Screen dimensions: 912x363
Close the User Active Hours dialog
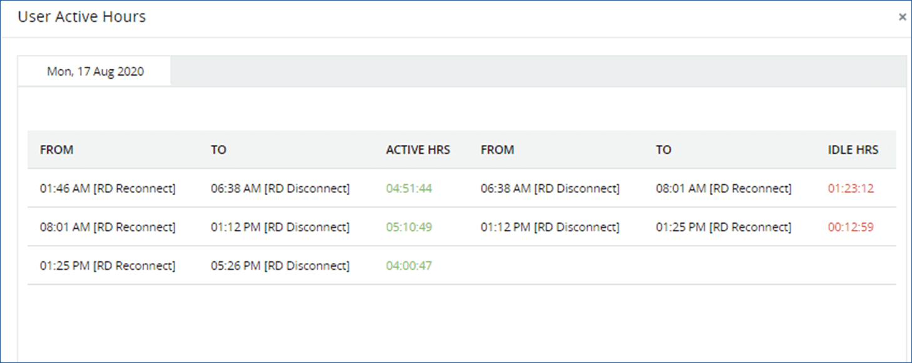pos(902,17)
